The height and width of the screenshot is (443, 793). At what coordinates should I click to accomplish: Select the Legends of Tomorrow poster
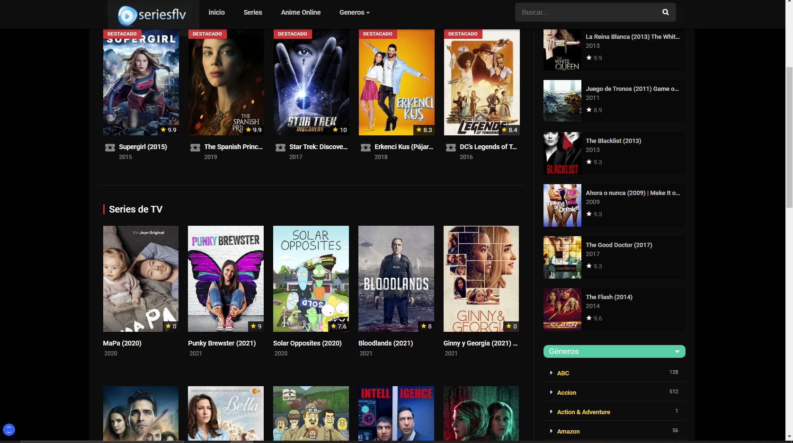[x=482, y=82]
